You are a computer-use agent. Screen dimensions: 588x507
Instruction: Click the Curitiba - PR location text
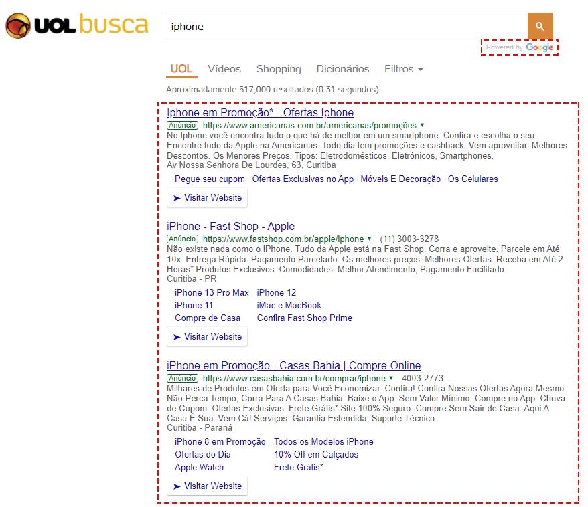(192, 279)
